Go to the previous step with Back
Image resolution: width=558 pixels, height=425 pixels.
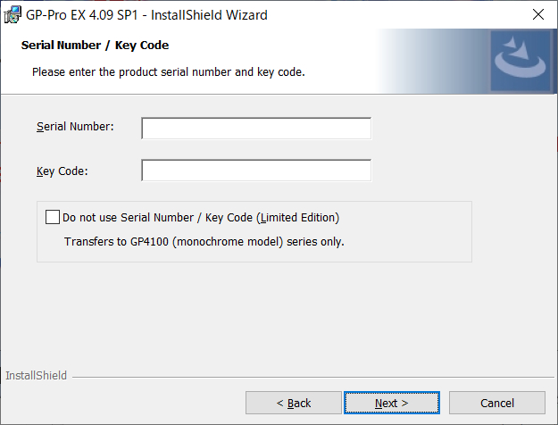coord(293,403)
